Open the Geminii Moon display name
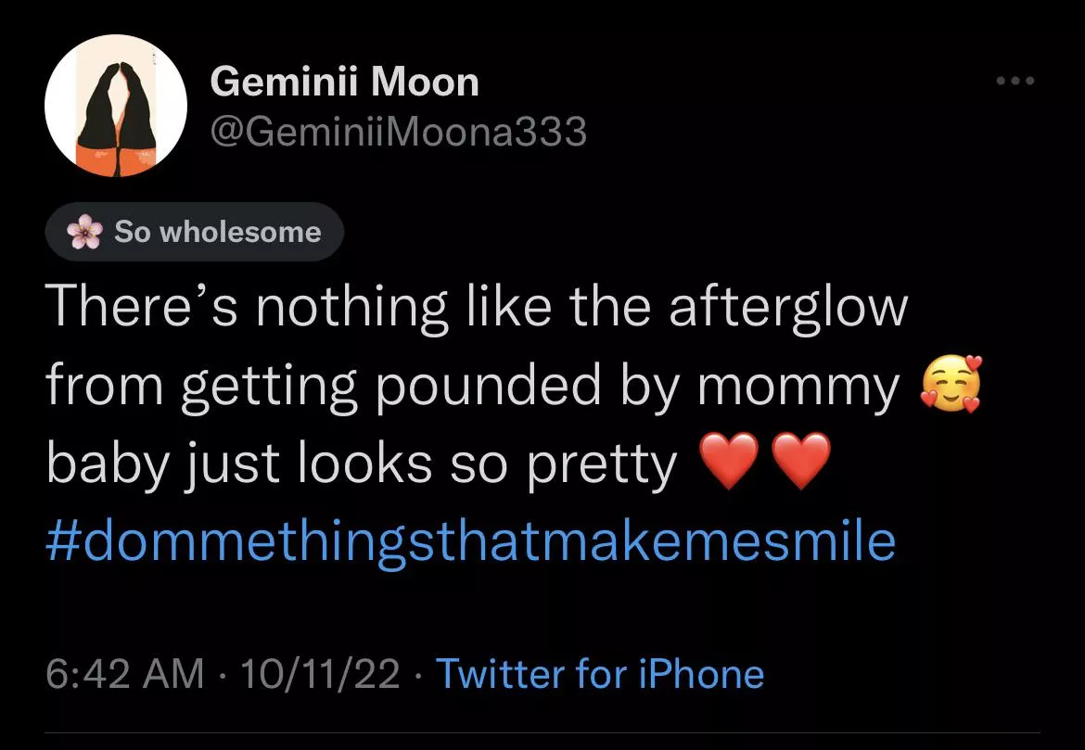 [x=345, y=83]
